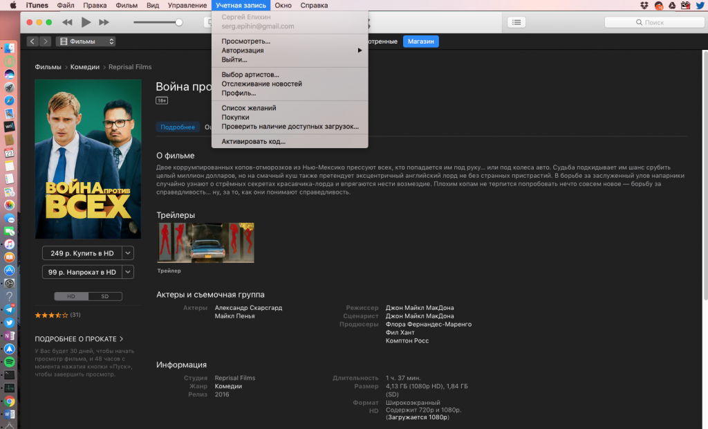
Task: Open the Фильмы media type dropdown
Action: (x=86, y=42)
